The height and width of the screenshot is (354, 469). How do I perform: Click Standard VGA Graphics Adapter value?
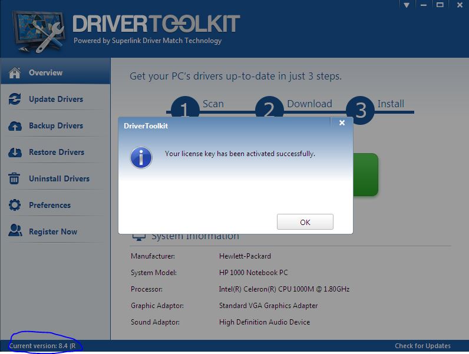(268, 305)
